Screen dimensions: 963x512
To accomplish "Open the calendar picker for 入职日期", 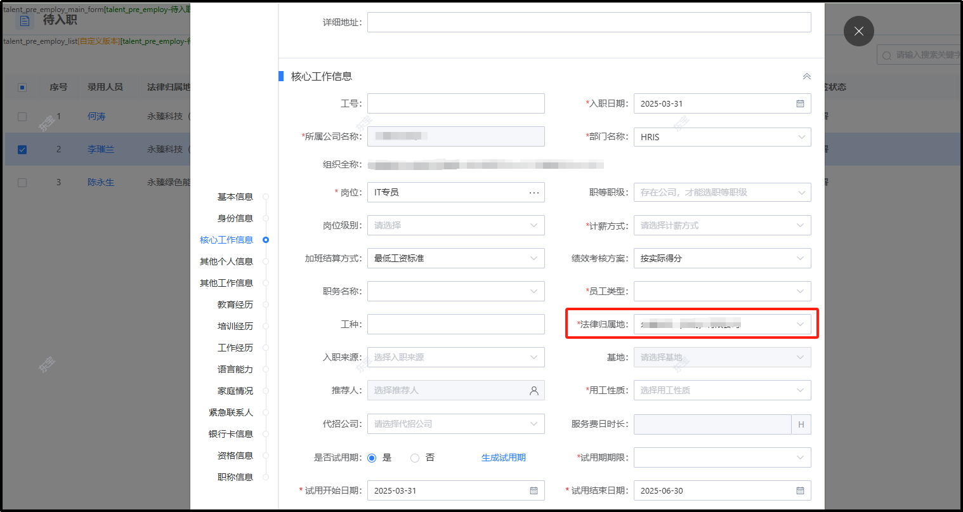I will click(801, 103).
